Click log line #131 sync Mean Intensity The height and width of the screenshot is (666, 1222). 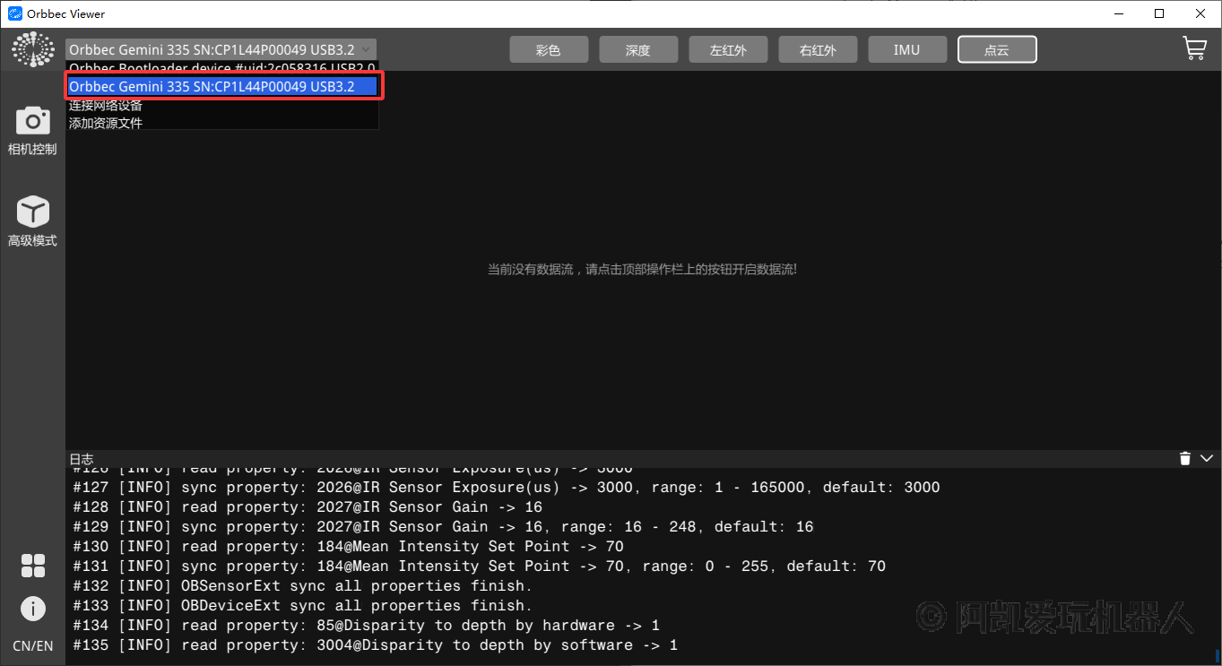(479, 567)
